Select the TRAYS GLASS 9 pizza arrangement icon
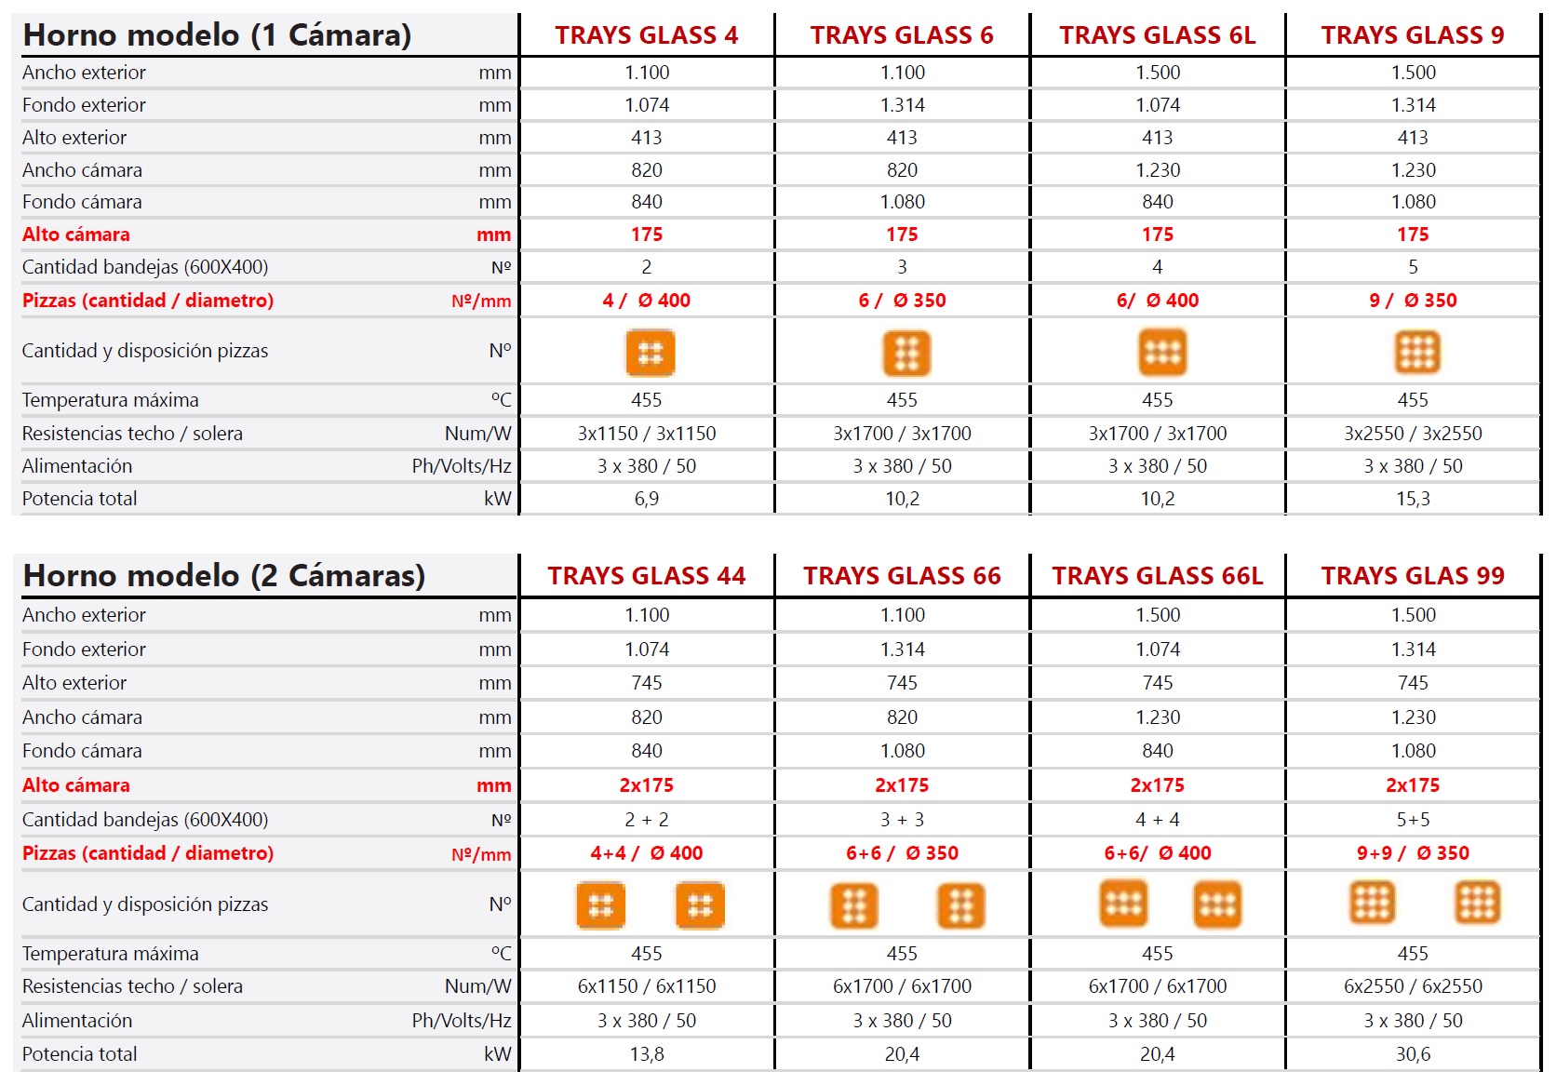 (x=1417, y=353)
